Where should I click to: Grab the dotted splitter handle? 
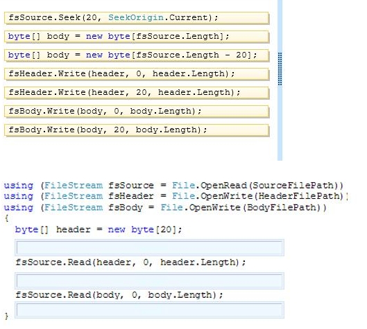pyautogui.click(x=280, y=69)
